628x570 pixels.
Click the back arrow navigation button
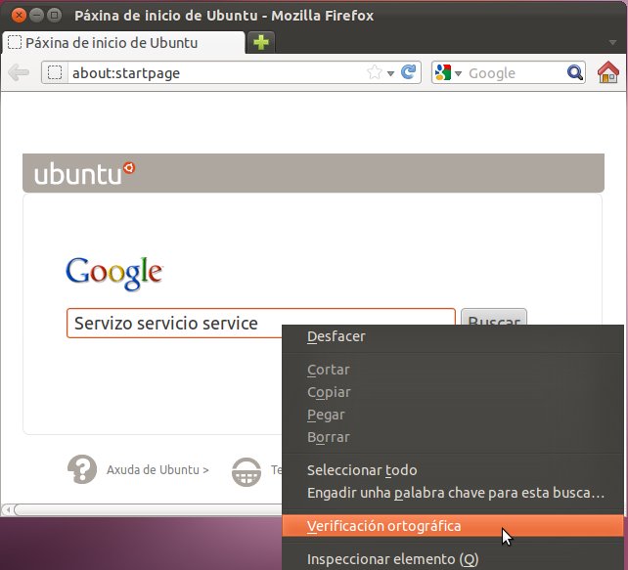[x=19, y=73]
